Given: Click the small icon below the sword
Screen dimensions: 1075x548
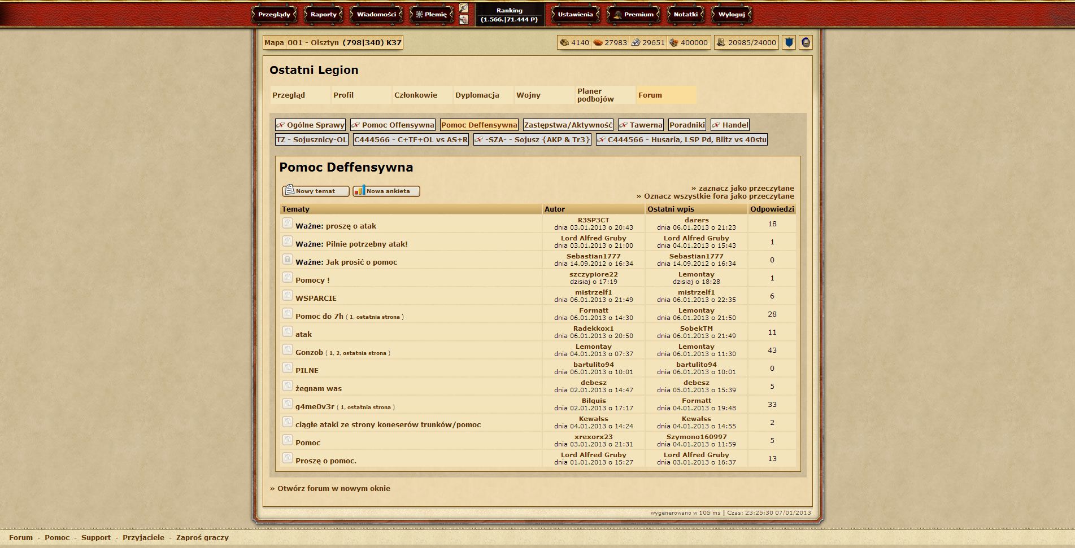Looking at the screenshot, I should [x=464, y=20].
